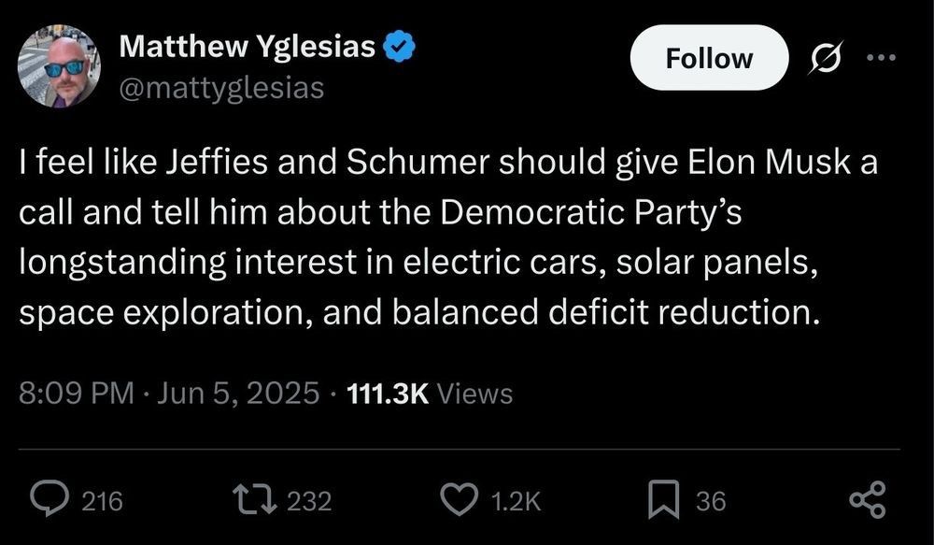Click the 216 replies count
The height and width of the screenshot is (545, 934).
103,502
